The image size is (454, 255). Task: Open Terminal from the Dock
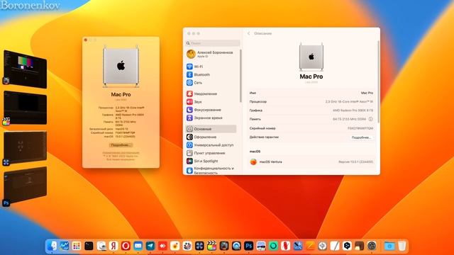click(89, 246)
